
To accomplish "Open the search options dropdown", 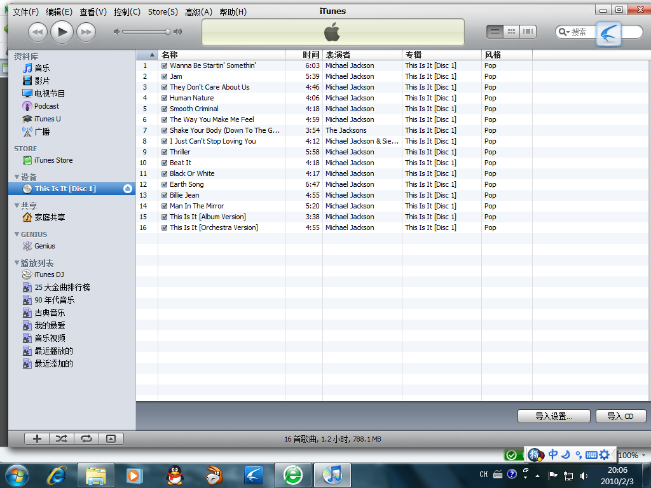I will coord(564,32).
